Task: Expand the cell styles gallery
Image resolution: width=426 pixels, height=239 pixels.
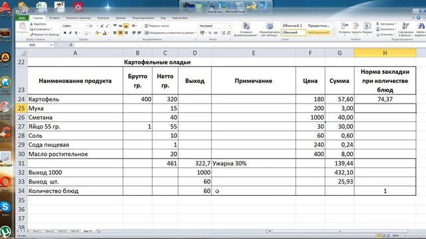Action: coord(334,35)
